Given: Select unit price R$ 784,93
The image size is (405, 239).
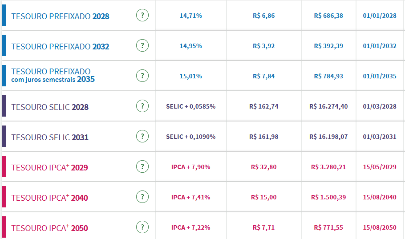Looking at the screenshot, I should pos(328,76).
